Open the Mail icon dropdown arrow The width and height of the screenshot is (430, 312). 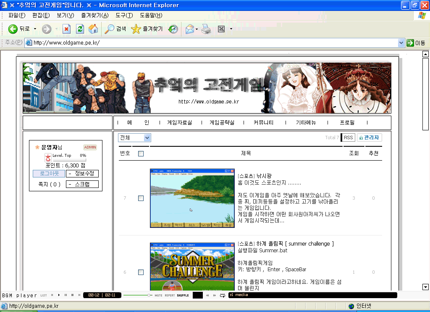[196, 29]
